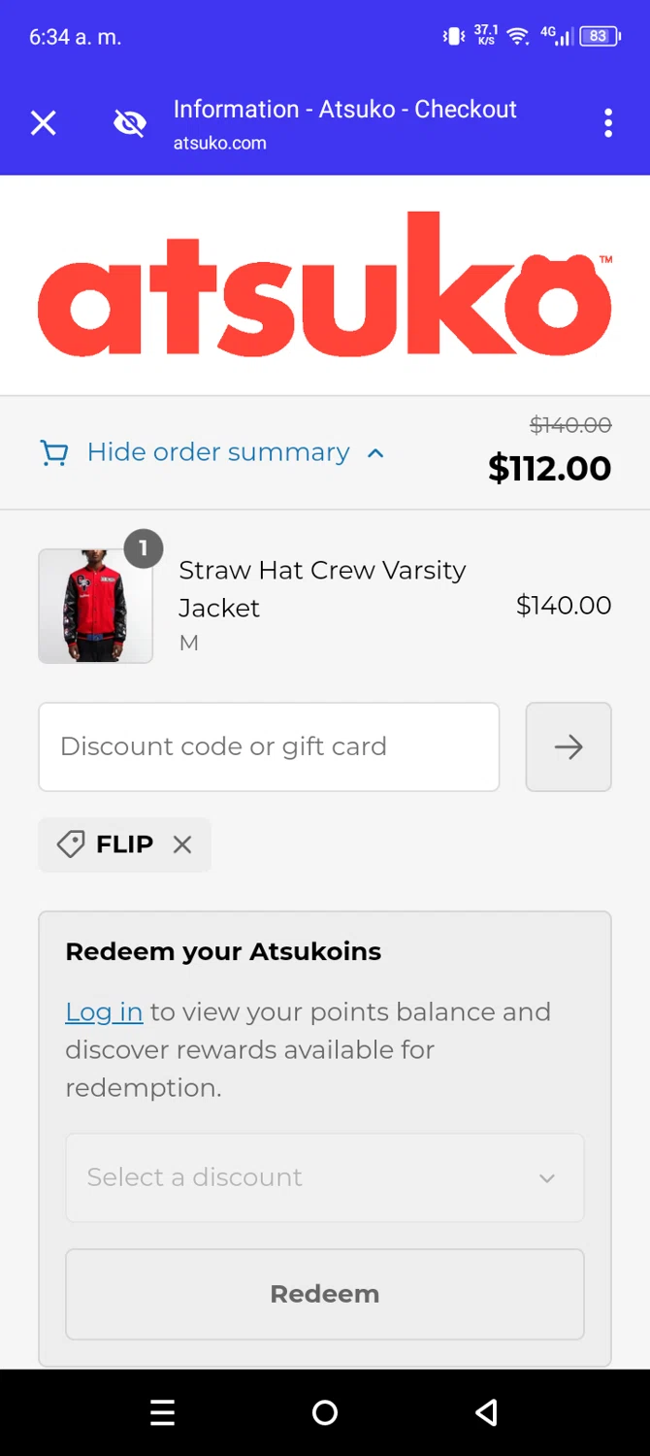Tap the $112.00 order total
This screenshot has width=650, height=1456.
coord(549,469)
